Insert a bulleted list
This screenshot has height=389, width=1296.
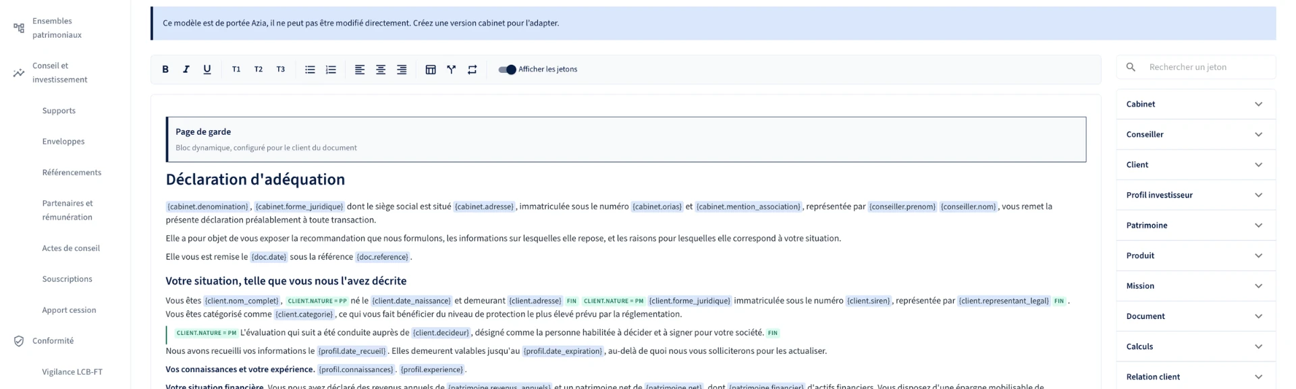pos(310,69)
